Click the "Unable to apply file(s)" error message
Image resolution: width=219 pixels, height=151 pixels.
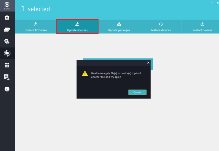[x=116, y=75]
